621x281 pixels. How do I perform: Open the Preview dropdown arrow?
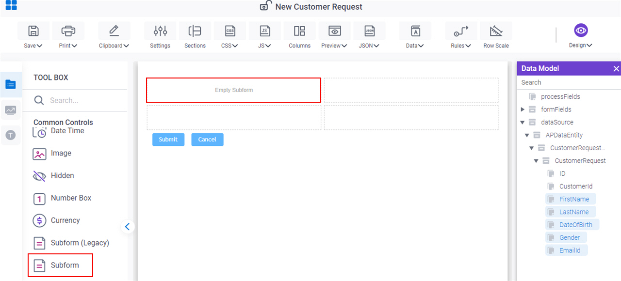pyautogui.click(x=344, y=46)
